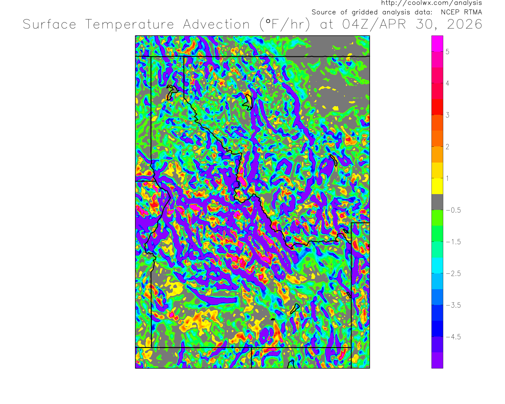Choose the purple swatch at the color bar bottom
Screen dimensions: 505x404
pyautogui.click(x=437, y=360)
